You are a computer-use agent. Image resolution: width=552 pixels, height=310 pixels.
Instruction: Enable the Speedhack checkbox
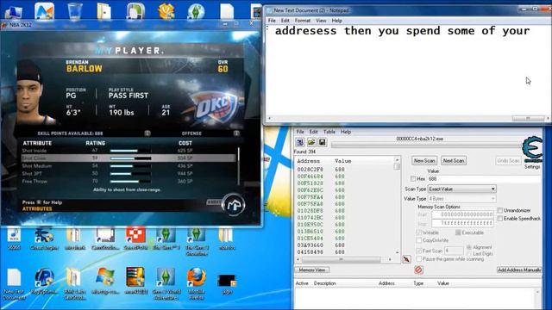(500, 219)
